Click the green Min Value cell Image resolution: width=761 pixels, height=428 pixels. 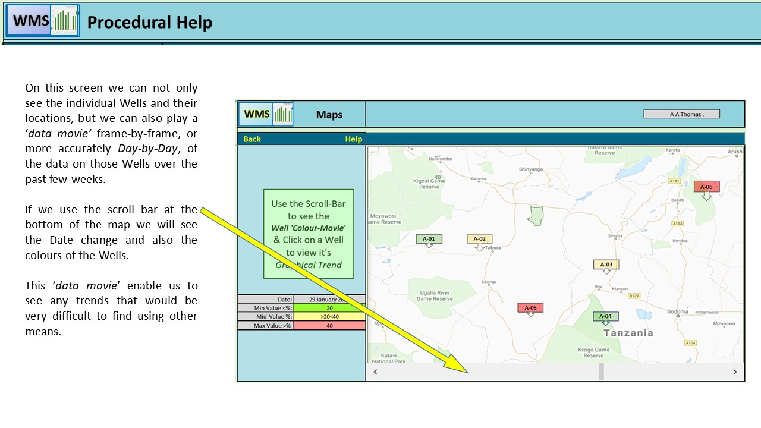(330, 308)
